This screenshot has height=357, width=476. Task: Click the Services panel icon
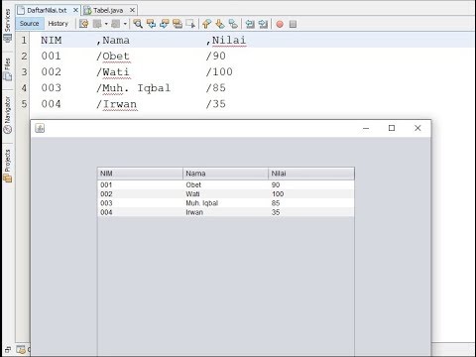pyautogui.click(x=7, y=39)
